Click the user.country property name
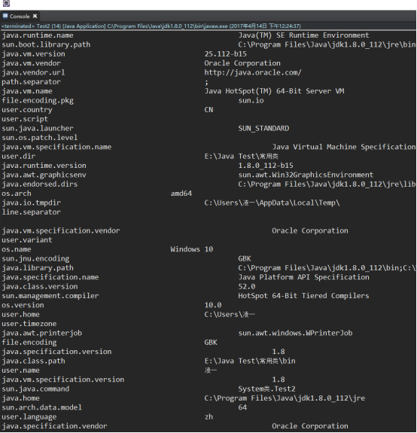 coord(27,110)
